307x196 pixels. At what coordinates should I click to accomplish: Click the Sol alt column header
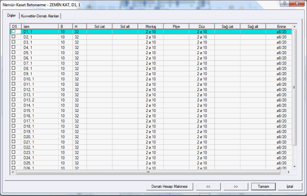[125, 26]
